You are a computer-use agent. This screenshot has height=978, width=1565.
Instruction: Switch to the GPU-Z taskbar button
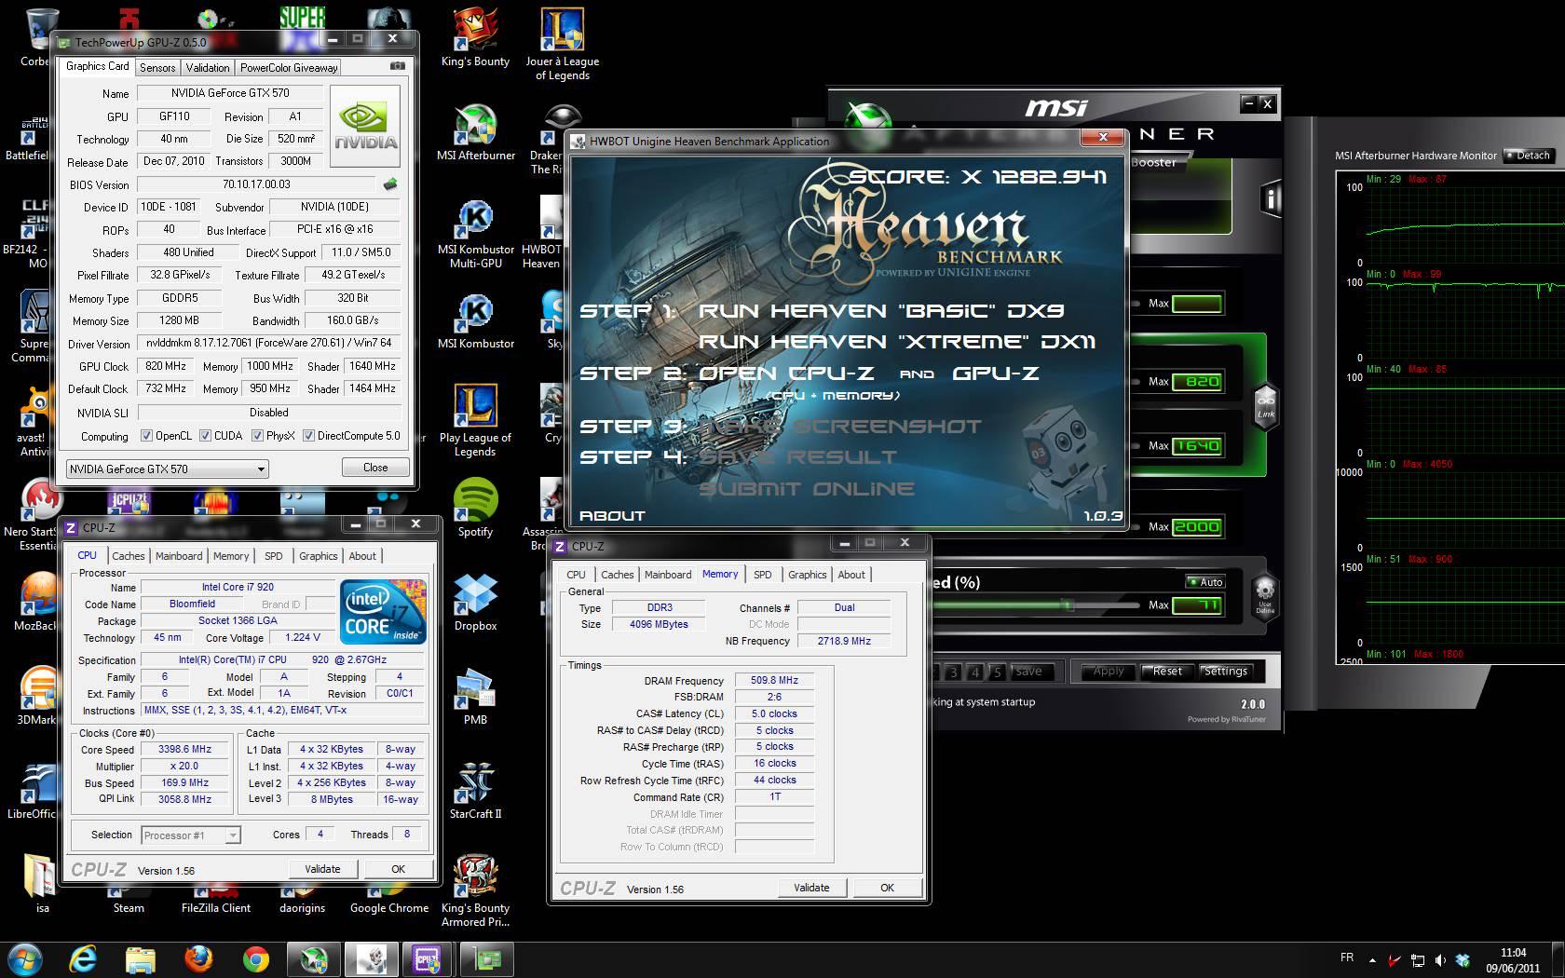point(486,959)
